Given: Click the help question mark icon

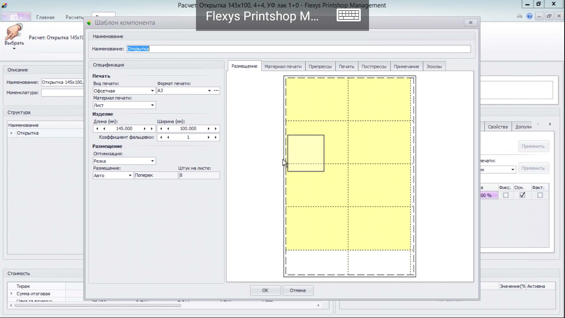Looking at the screenshot, I should tap(529, 16).
